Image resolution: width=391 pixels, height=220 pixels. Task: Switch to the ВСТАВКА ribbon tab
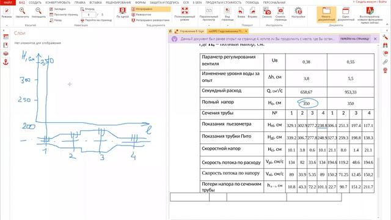click(95, 2)
